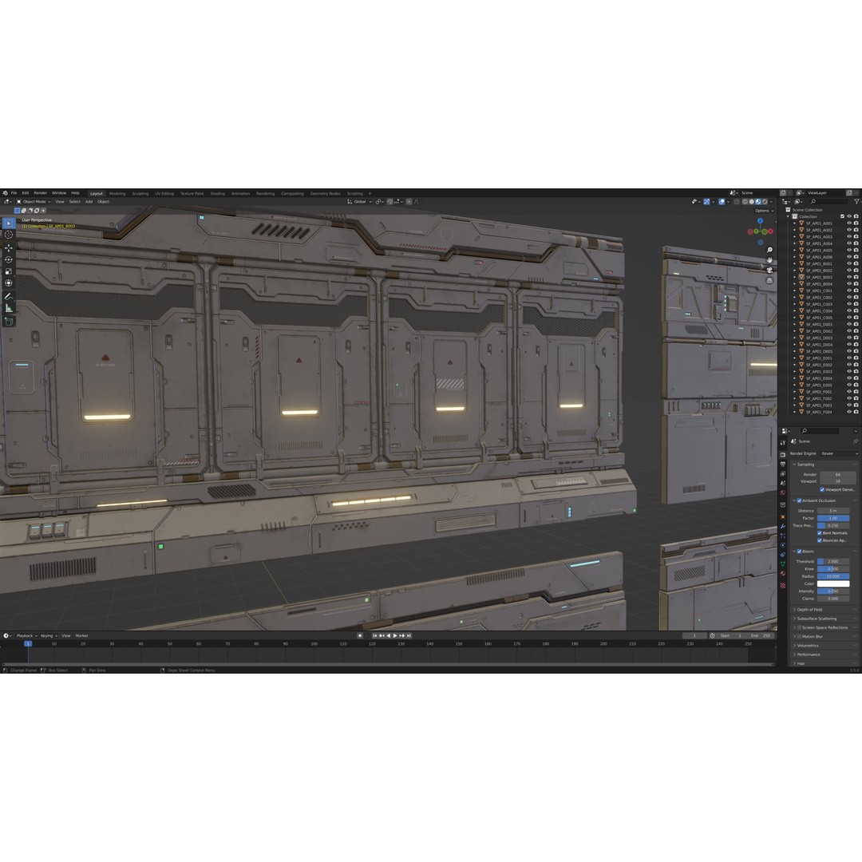Click the viewport Options button
This screenshot has height=862, width=862.
tap(764, 211)
